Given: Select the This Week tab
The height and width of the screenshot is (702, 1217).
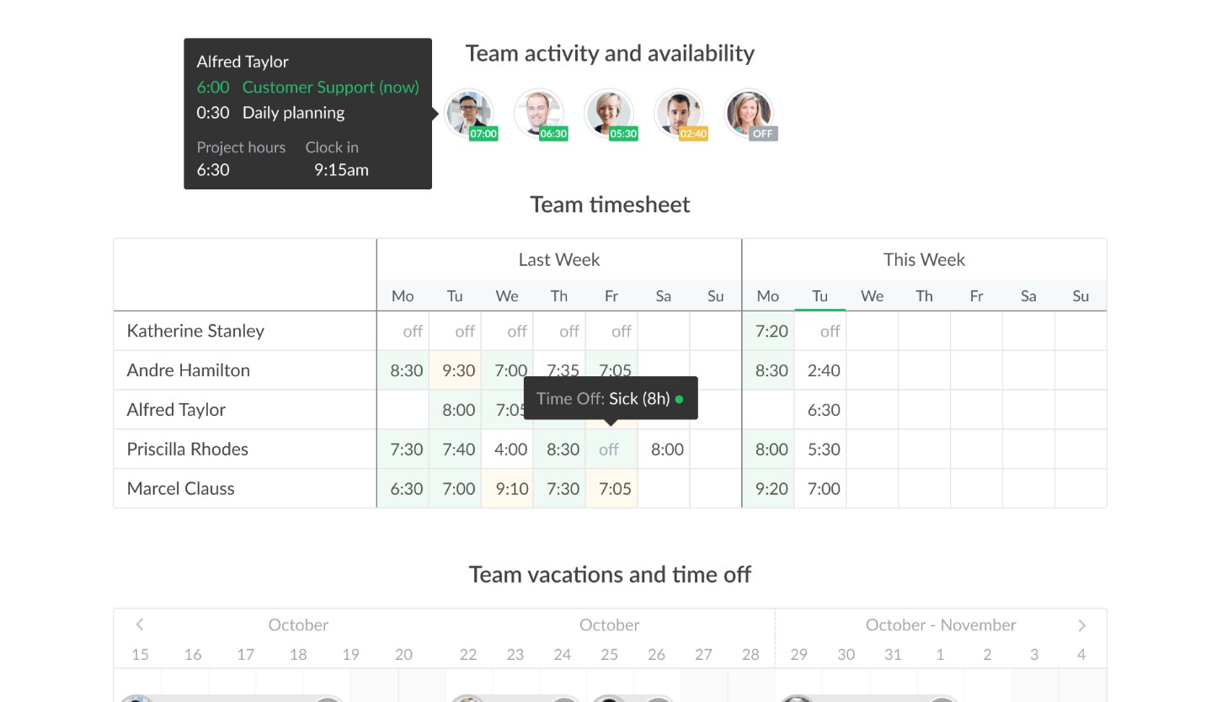Looking at the screenshot, I should 924,259.
